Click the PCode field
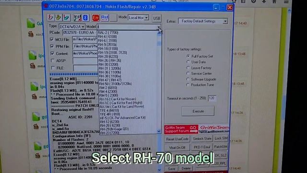The width and height of the screenshot is (307, 173). tap(80, 33)
